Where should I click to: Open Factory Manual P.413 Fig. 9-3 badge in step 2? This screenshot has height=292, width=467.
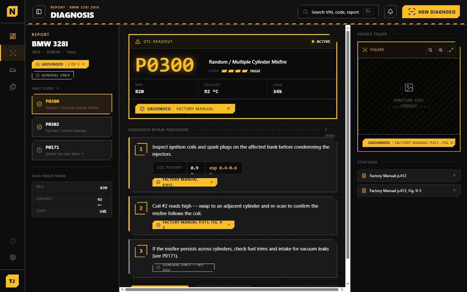coord(193,225)
